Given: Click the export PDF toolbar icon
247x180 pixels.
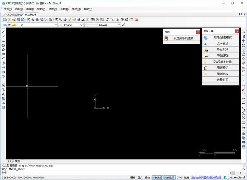Looking at the screenshot, I should click(132, 19).
